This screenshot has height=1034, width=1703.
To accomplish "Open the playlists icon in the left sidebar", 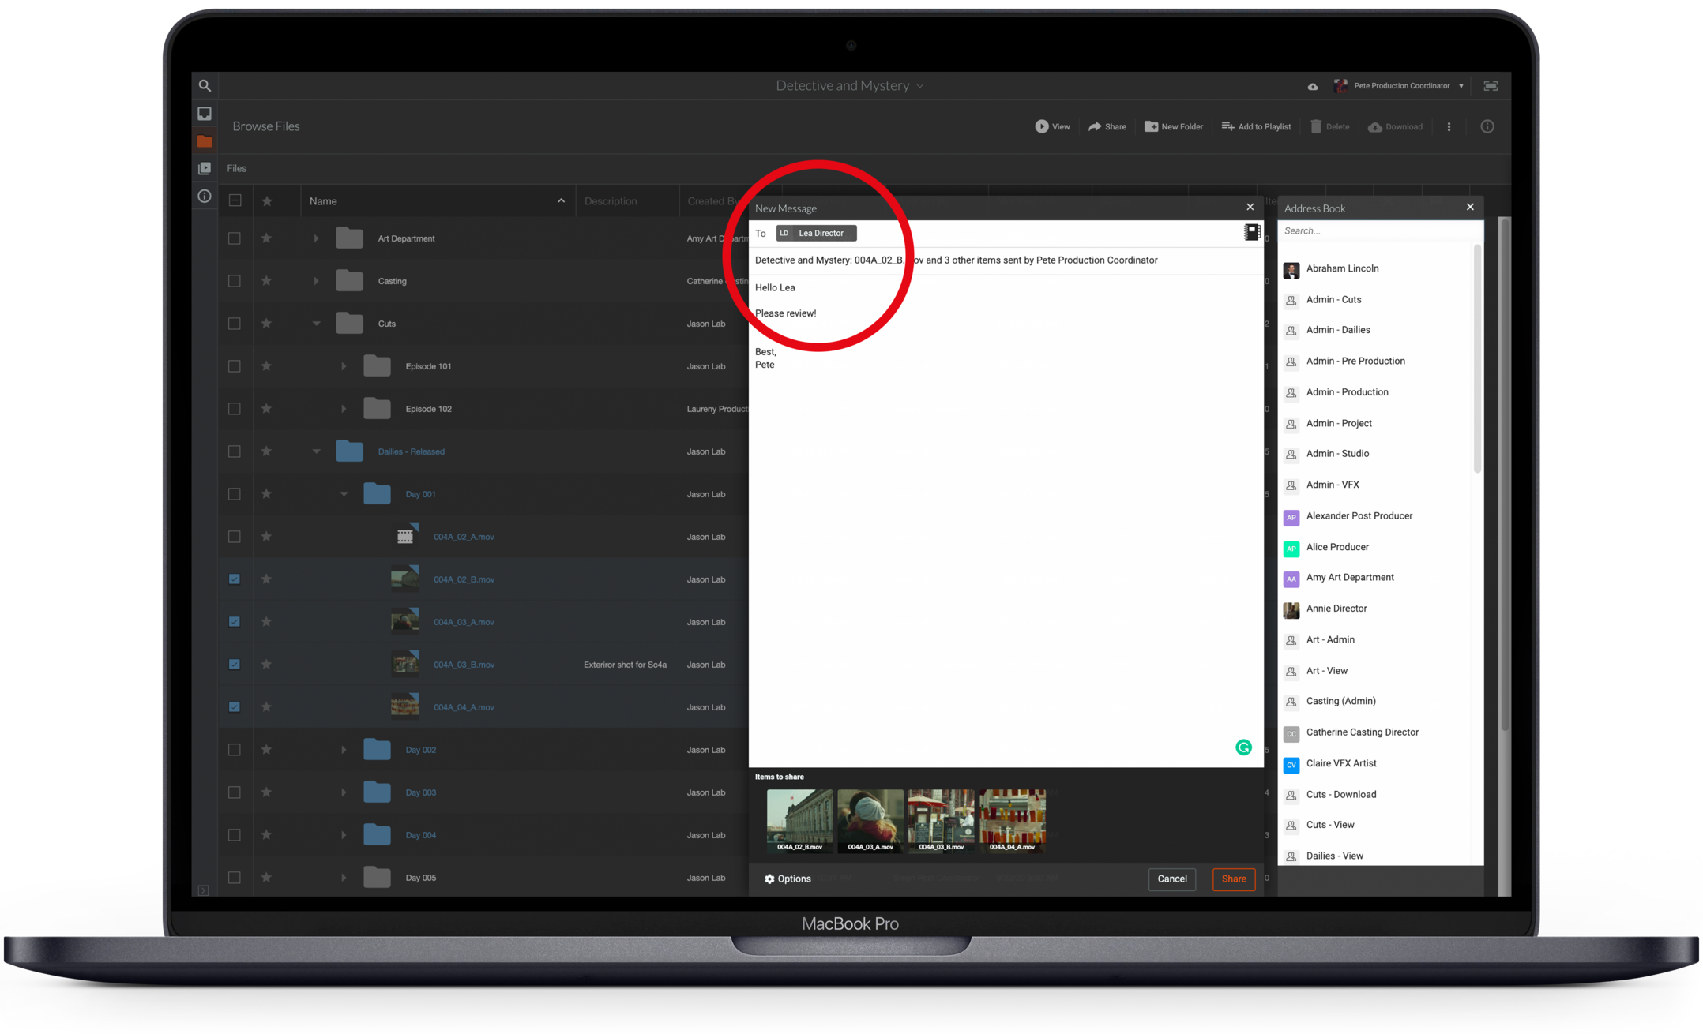I will (205, 168).
